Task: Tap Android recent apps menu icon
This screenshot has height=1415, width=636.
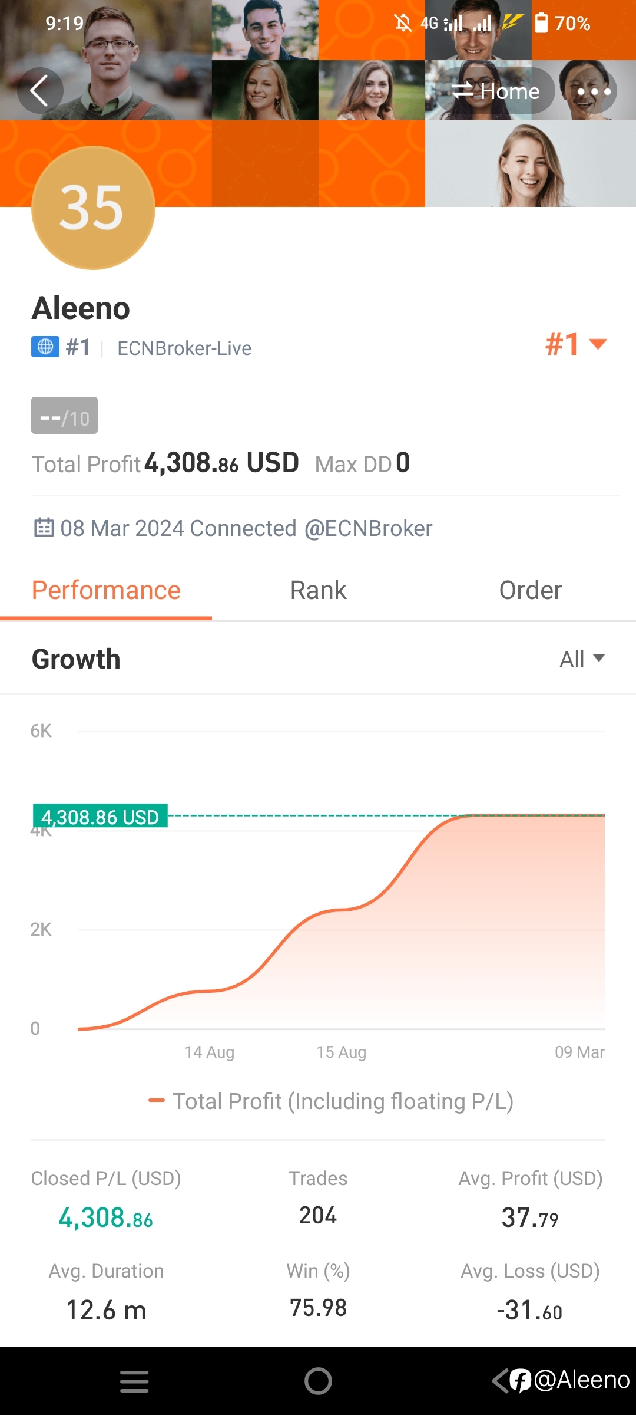Action: point(134,1381)
